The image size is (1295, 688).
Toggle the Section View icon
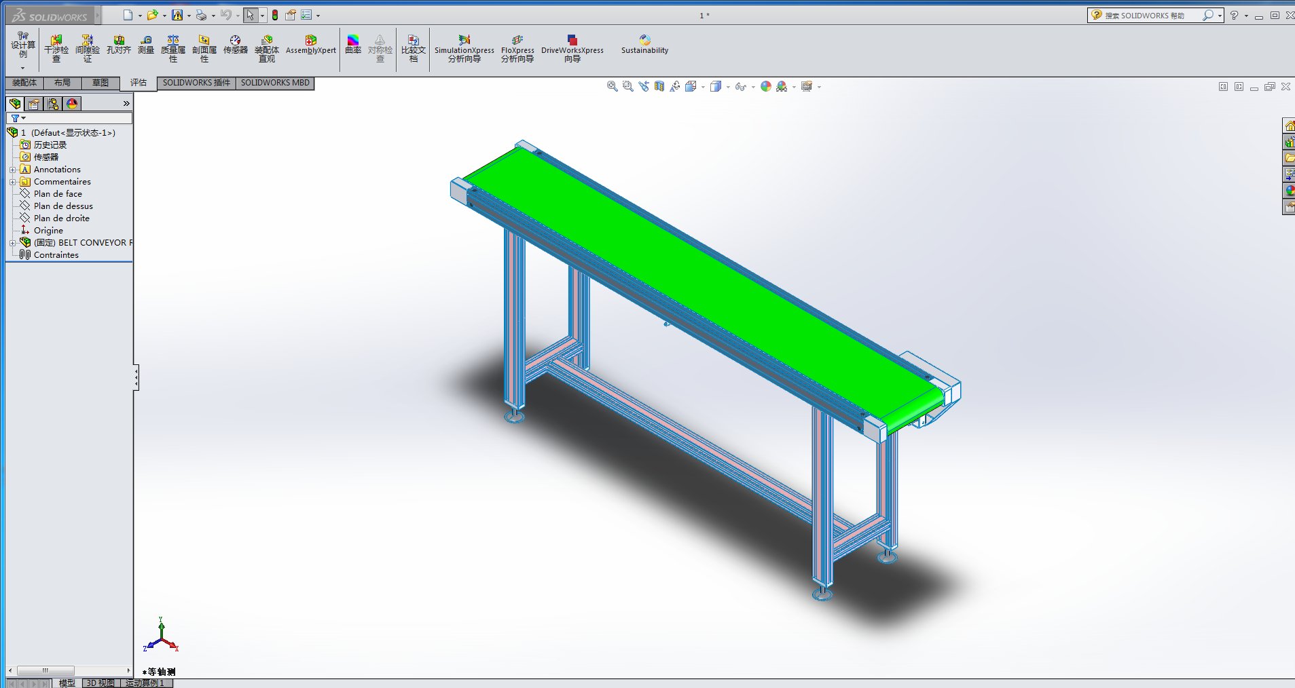(659, 86)
